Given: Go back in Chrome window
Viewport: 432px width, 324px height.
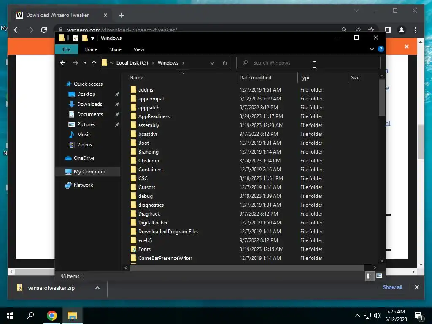Looking at the screenshot, I should point(17,30).
